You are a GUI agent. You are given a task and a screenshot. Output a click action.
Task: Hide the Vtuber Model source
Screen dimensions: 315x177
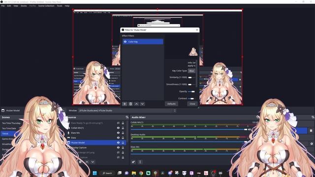pos(118,143)
